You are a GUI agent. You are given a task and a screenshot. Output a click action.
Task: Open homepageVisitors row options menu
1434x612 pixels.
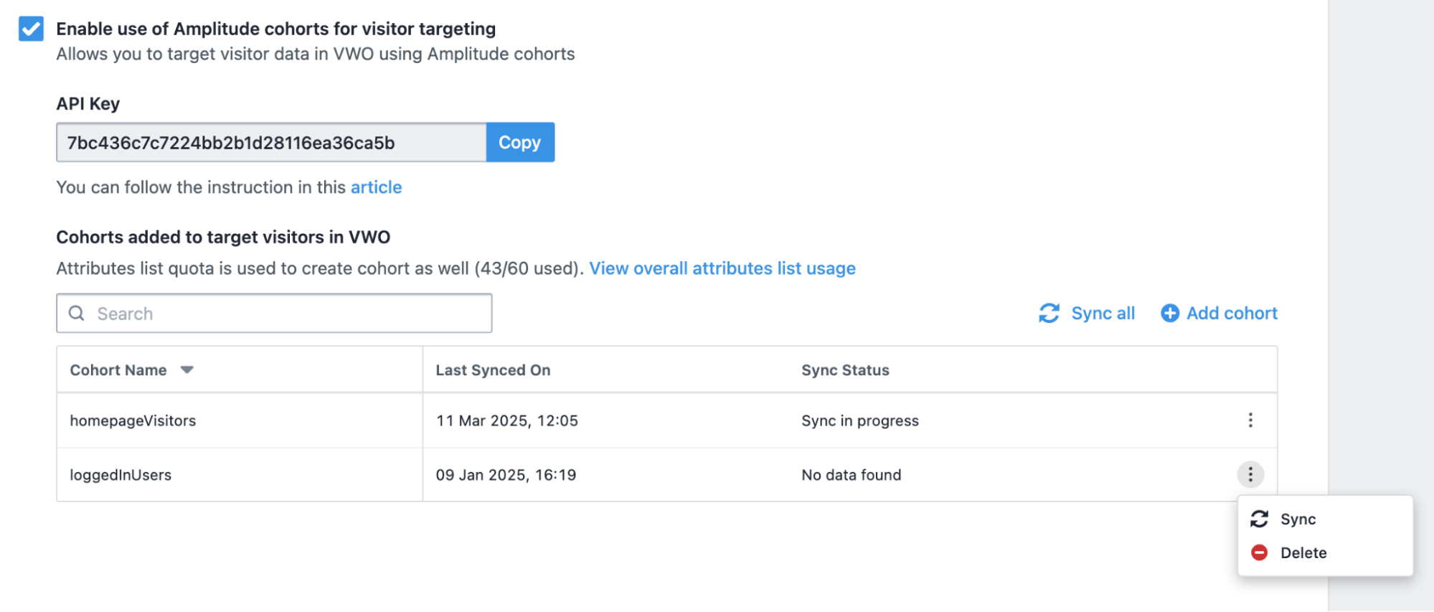1250,420
